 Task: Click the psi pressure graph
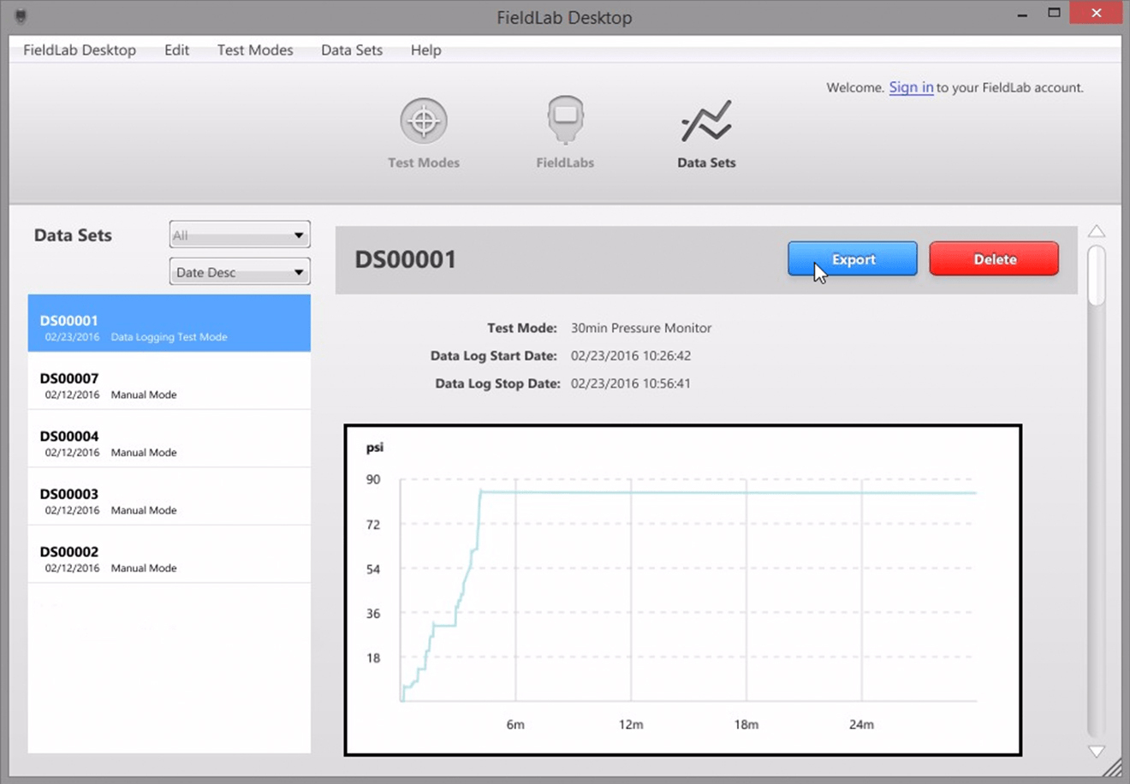click(682, 588)
